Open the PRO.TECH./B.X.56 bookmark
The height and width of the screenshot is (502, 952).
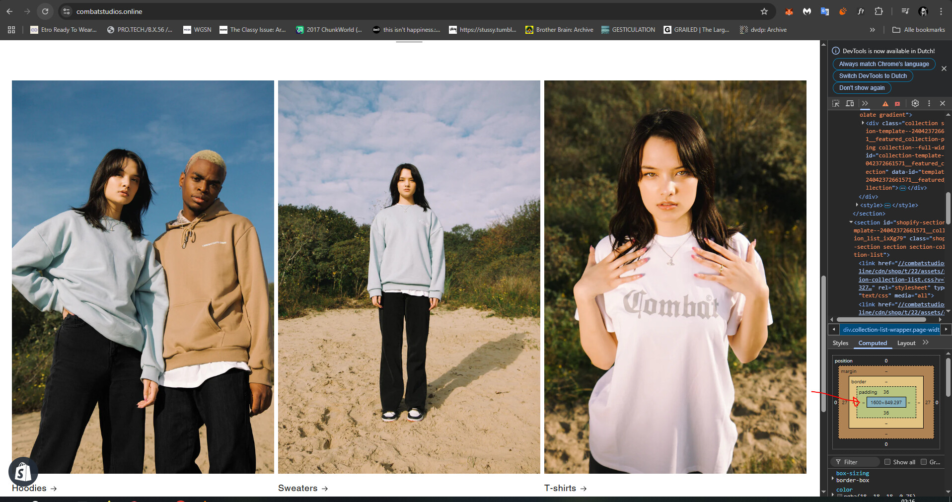click(x=140, y=30)
